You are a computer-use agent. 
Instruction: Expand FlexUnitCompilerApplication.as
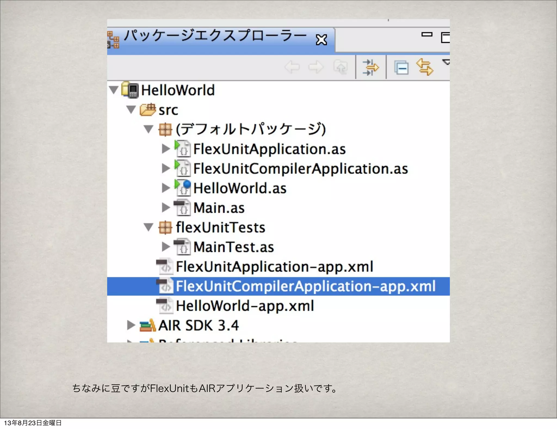(x=166, y=168)
